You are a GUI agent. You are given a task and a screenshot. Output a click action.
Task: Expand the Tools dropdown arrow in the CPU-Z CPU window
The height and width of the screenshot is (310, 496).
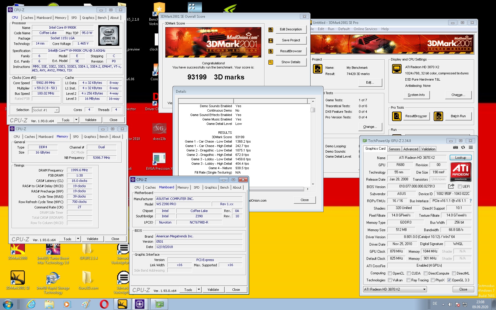pyautogui.click(x=76, y=120)
